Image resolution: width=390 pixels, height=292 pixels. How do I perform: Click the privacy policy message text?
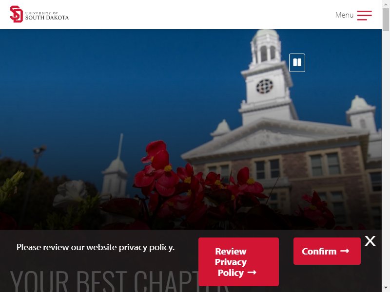pos(96,247)
